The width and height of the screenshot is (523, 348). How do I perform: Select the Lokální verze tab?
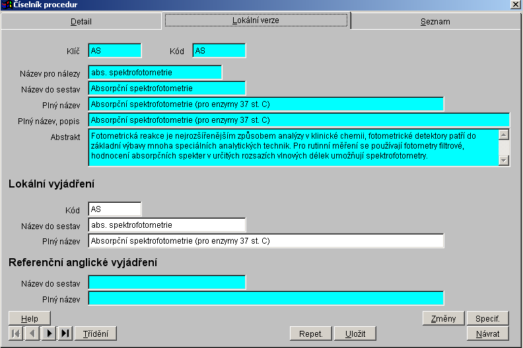pyautogui.click(x=256, y=20)
